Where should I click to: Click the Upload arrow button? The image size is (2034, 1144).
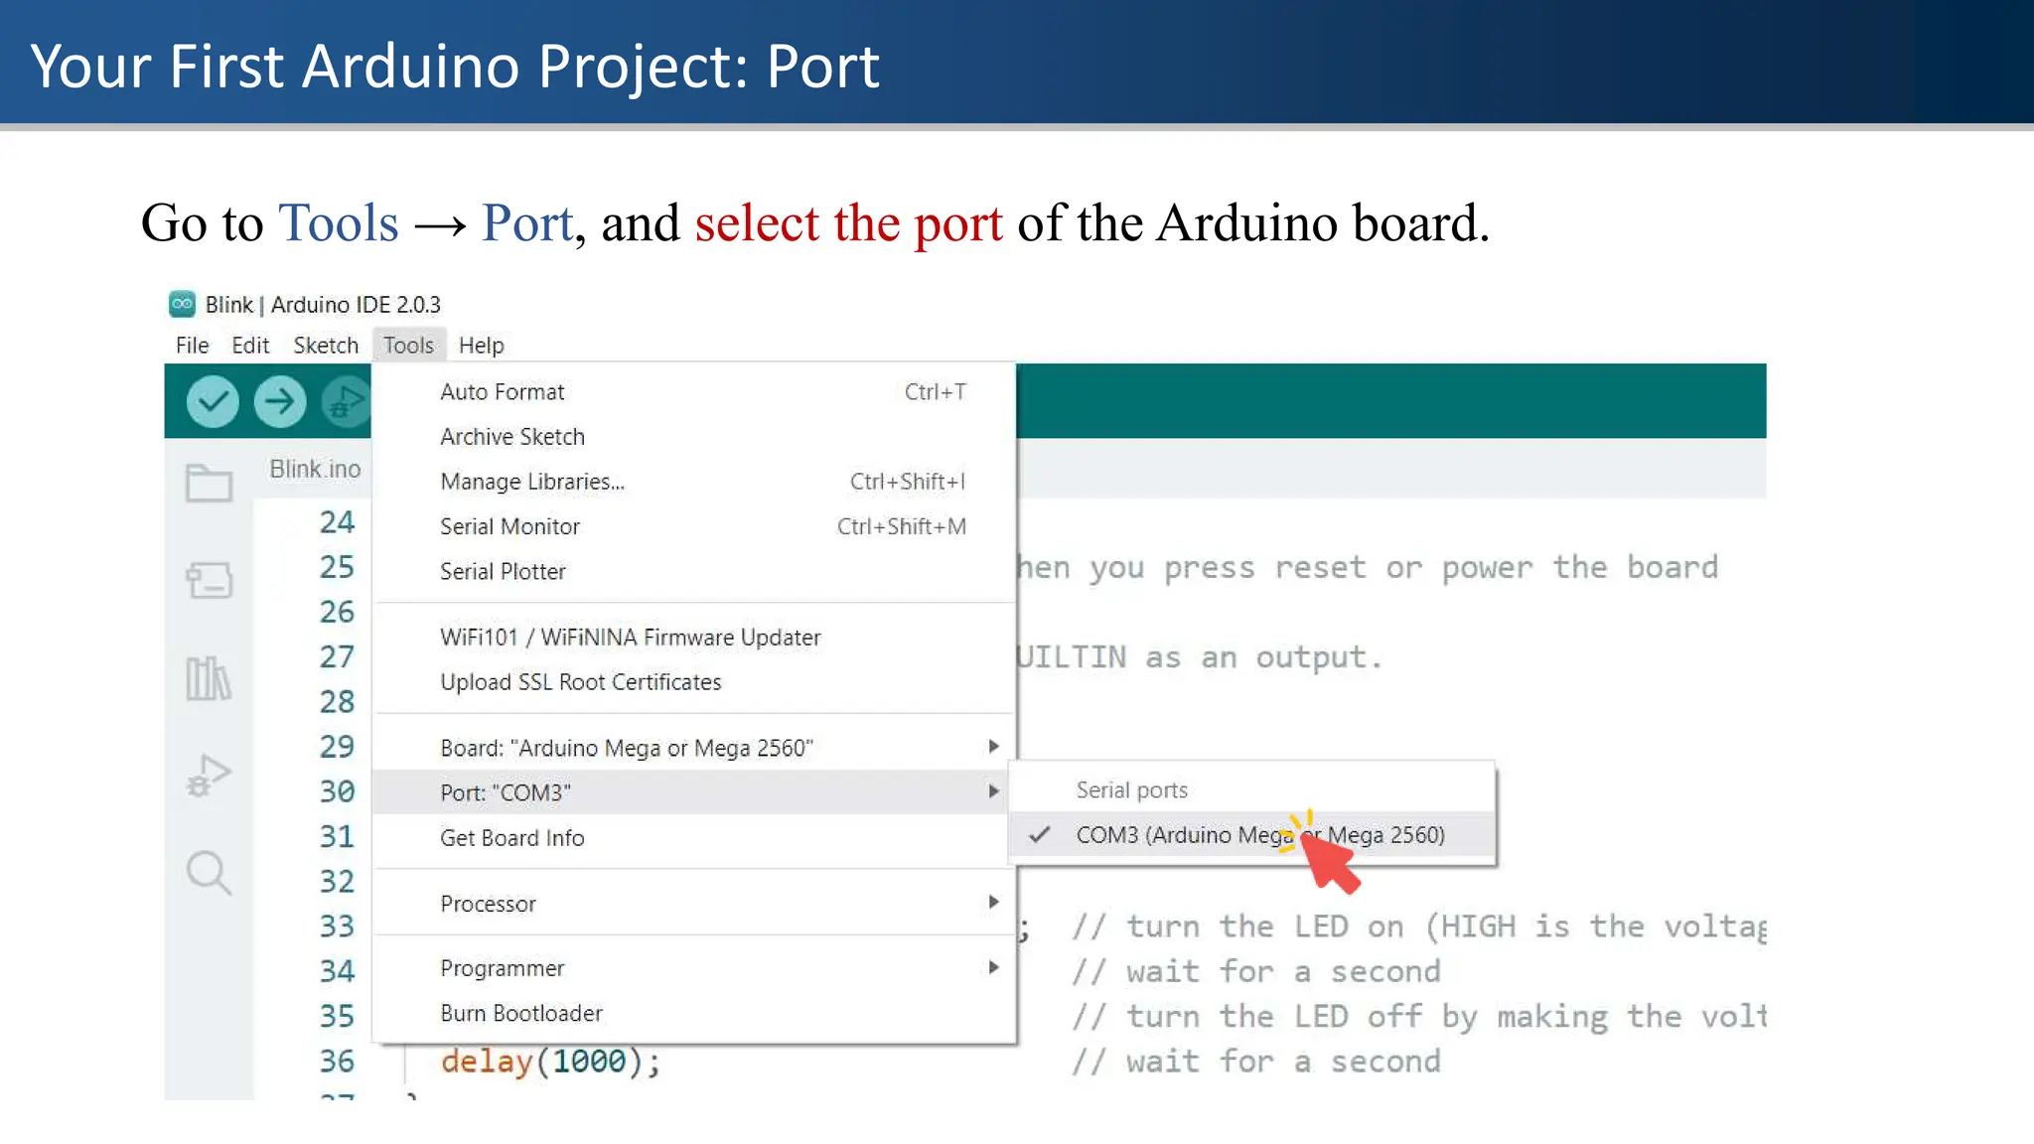[x=280, y=402]
